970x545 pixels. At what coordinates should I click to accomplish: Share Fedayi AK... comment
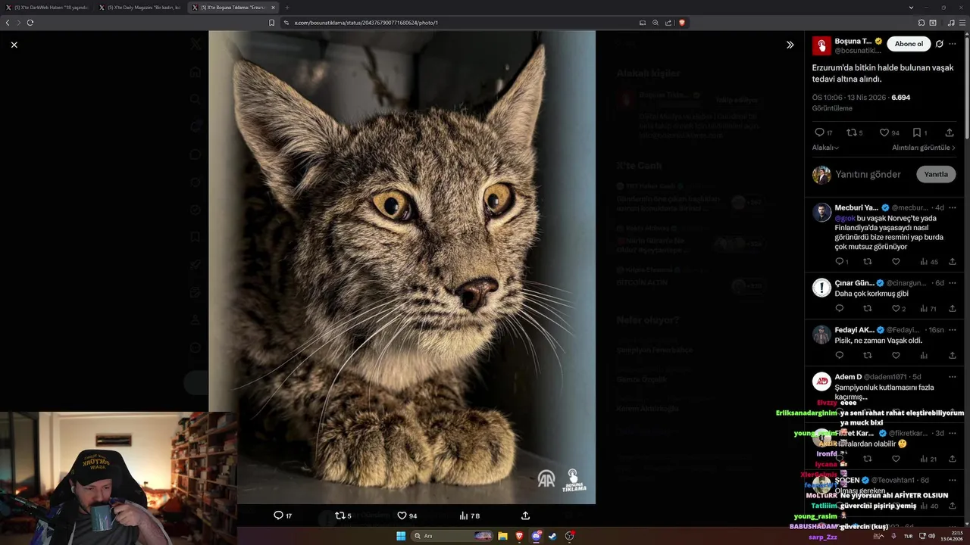coord(952,356)
